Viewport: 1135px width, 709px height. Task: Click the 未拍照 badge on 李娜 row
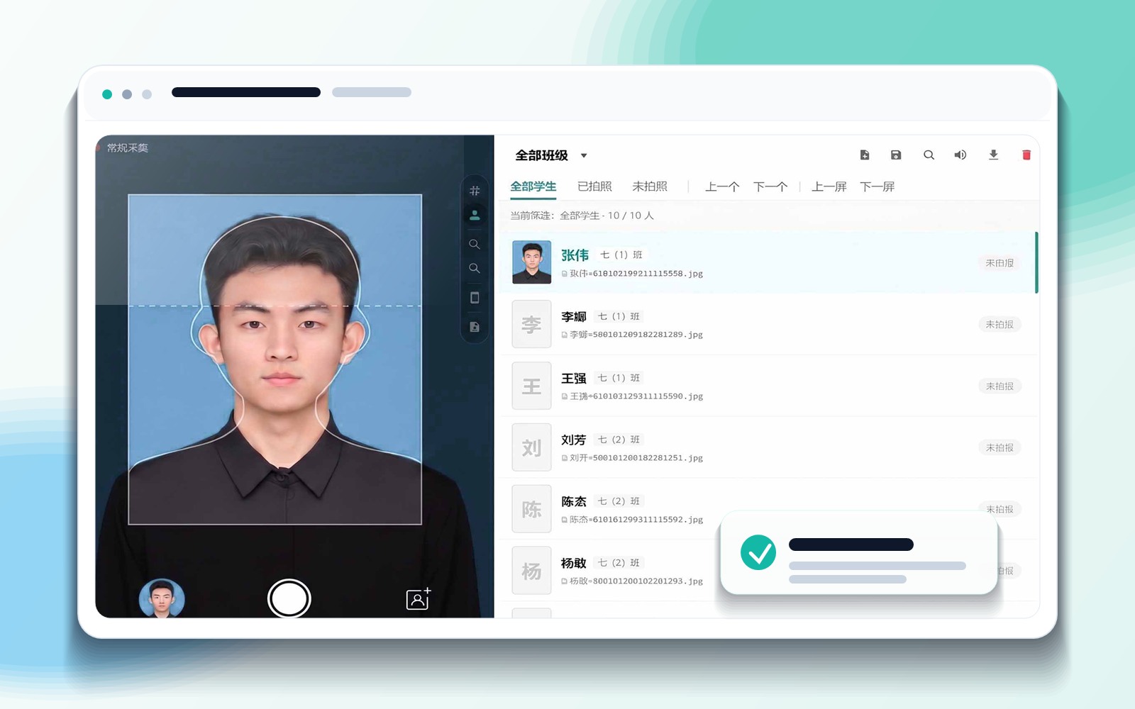(1000, 325)
